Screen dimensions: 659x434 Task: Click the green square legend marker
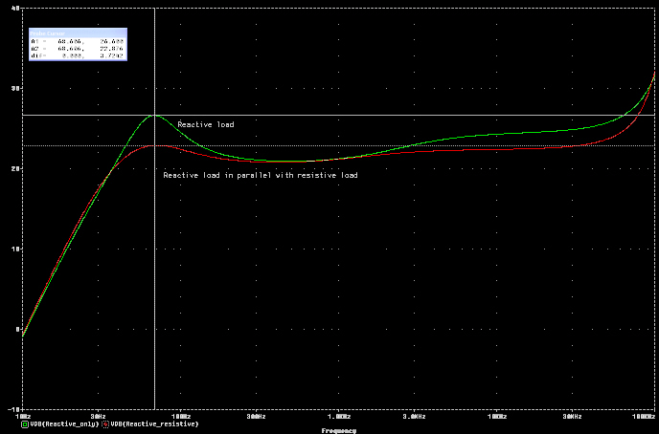[25, 423]
